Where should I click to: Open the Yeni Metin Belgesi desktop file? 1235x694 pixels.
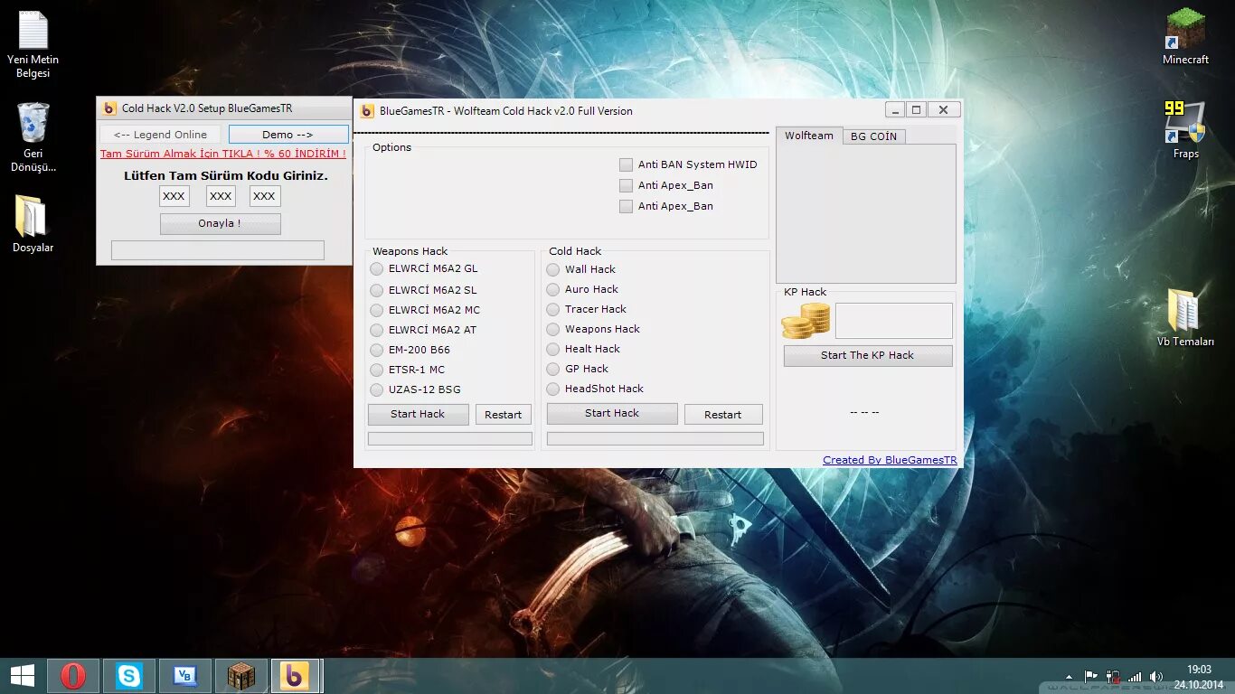pyautogui.click(x=33, y=45)
